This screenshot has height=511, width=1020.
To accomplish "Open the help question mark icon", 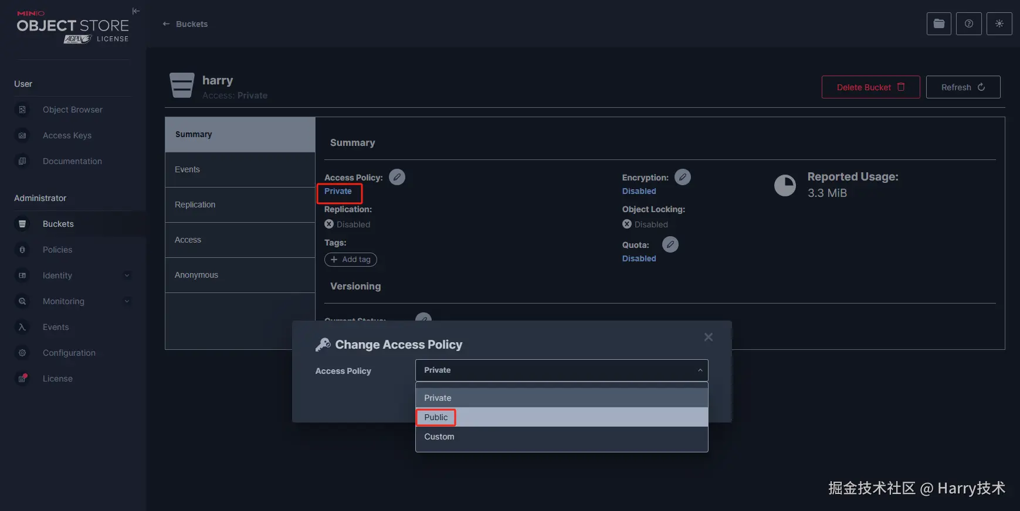I will tap(969, 23).
